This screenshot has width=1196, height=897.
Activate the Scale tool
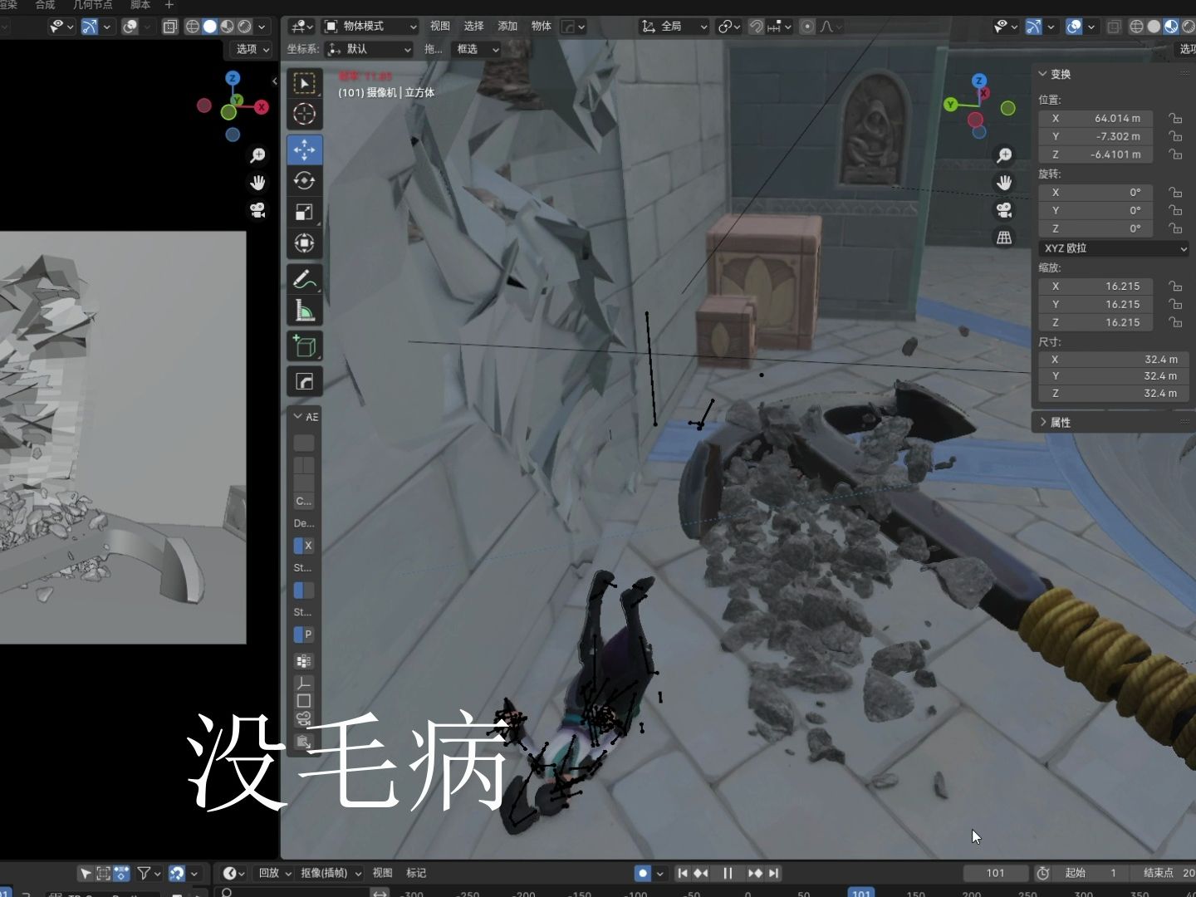pyautogui.click(x=304, y=212)
